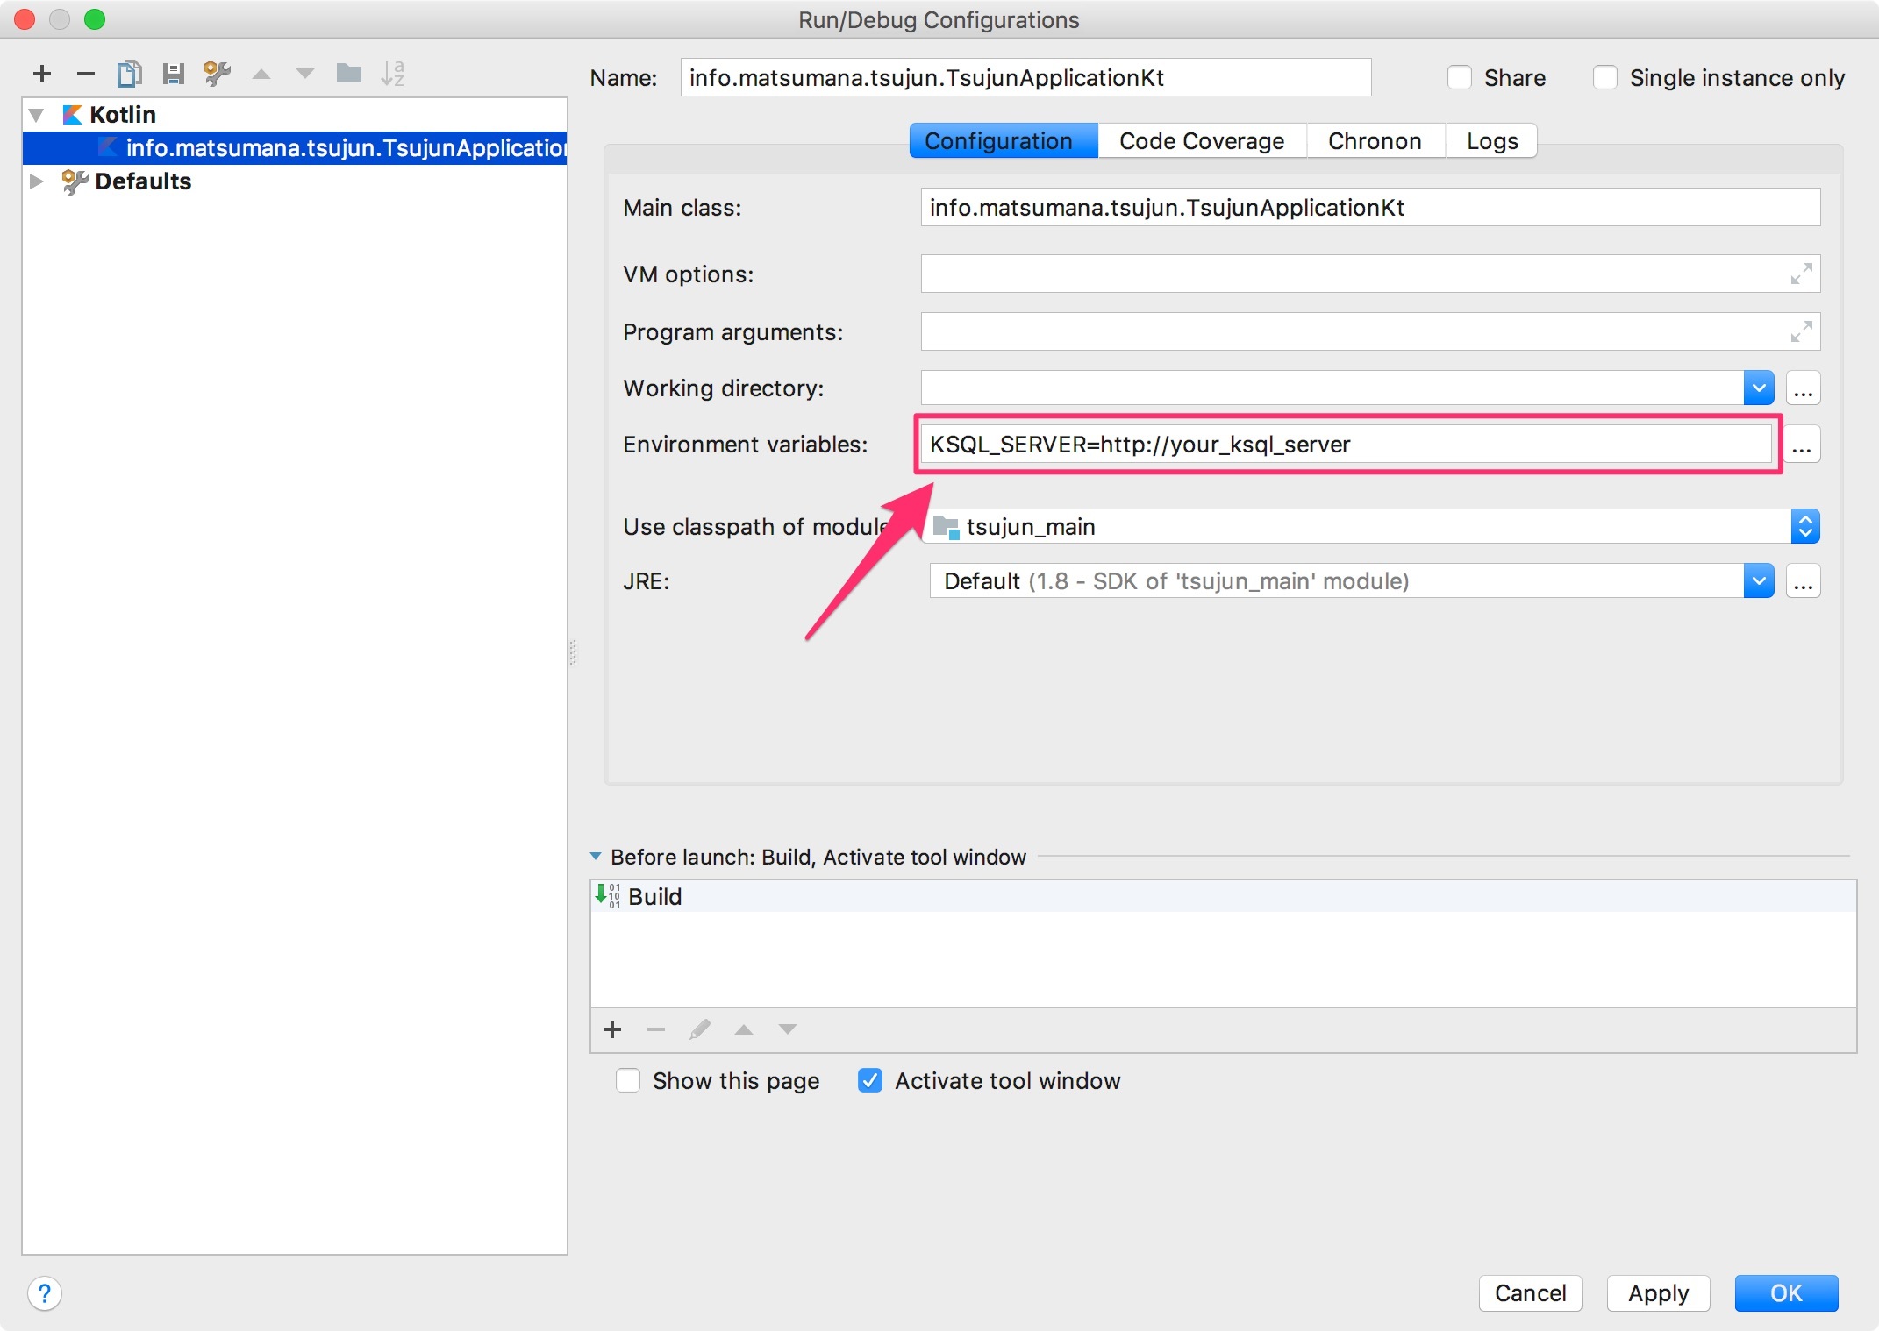Expand the Defaults tree node
Screen dimensions: 1879x1331
point(36,181)
